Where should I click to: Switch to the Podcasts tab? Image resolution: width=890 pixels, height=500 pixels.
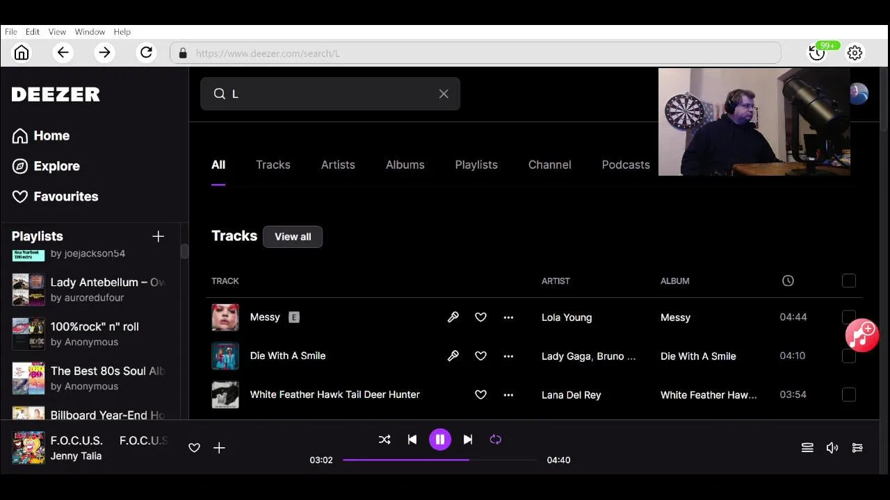click(626, 165)
